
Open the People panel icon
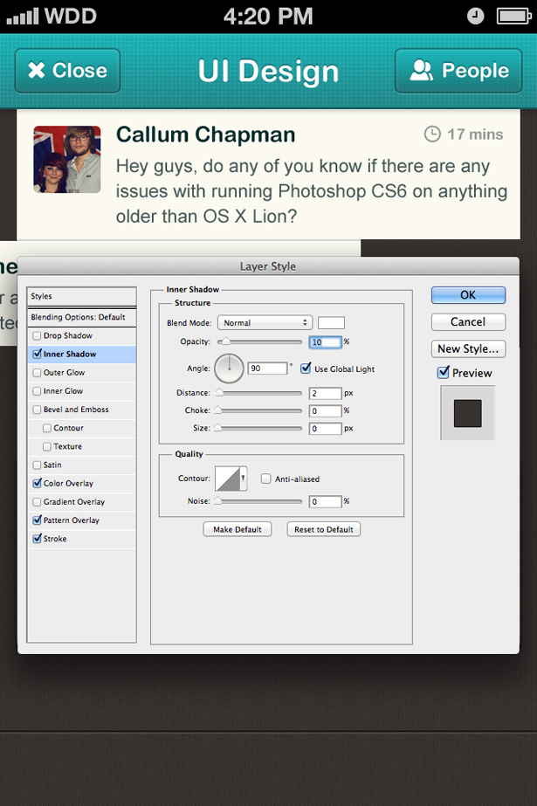422,71
